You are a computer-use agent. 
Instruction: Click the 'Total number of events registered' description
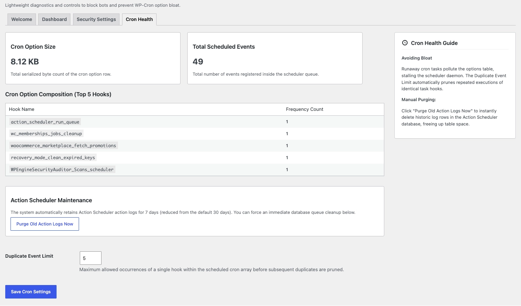point(255,74)
